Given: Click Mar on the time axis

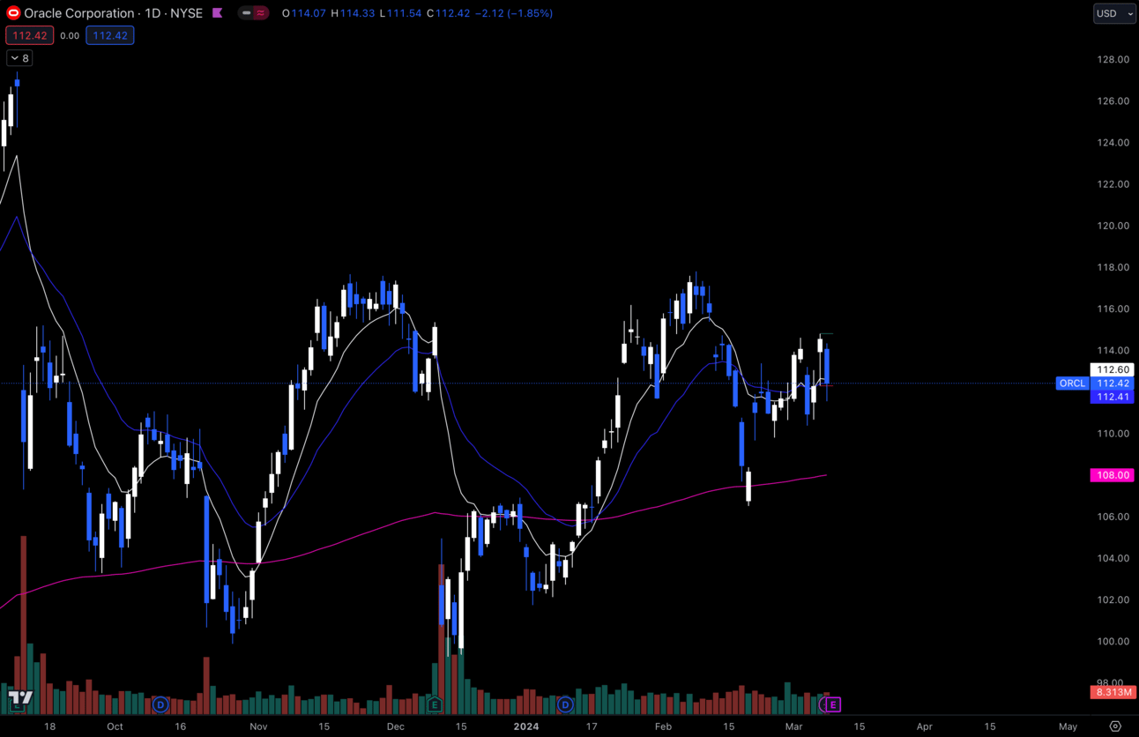Looking at the screenshot, I should 793,726.
